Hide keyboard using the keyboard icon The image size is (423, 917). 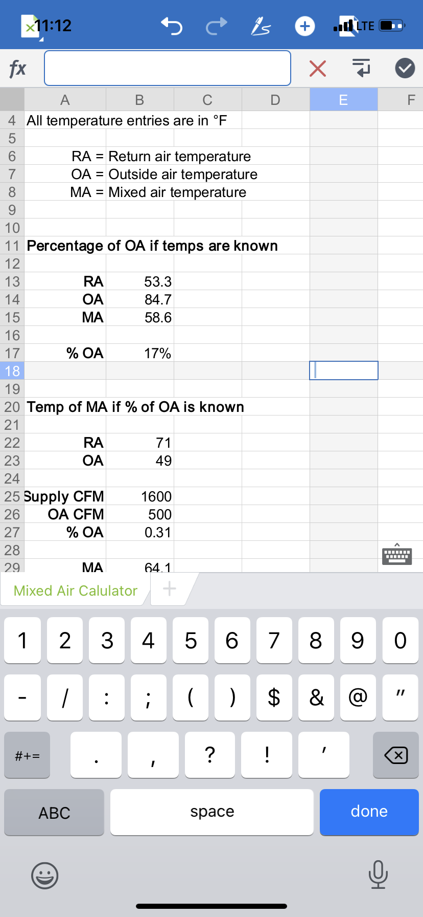click(x=397, y=554)
